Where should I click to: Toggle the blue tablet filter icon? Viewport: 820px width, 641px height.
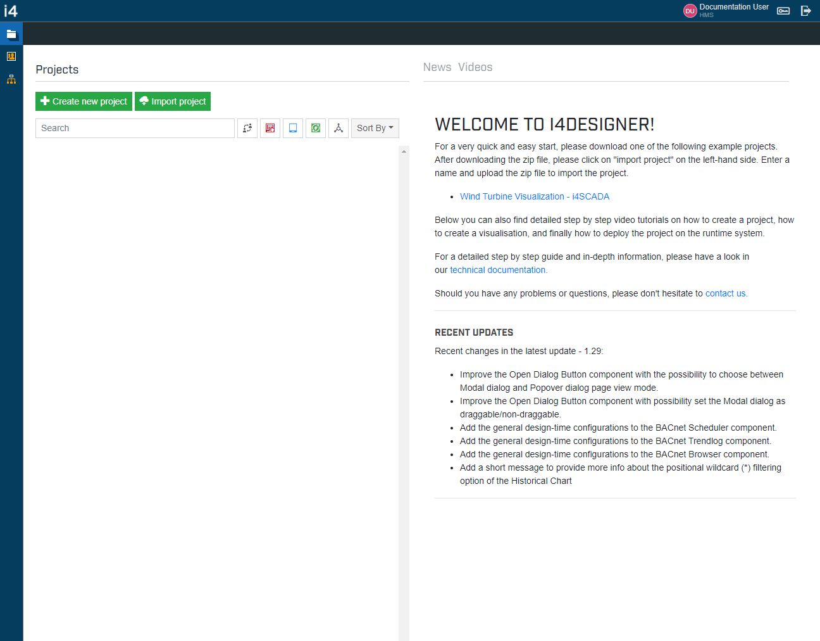293,128
